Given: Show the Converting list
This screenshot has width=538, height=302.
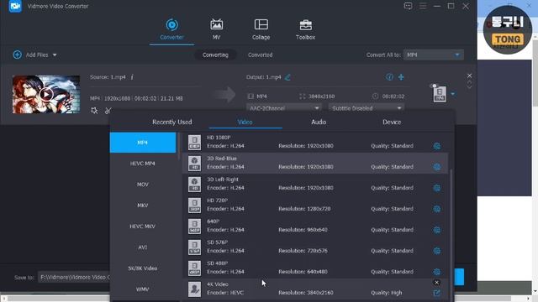Looking at the screenshot, I should [215, 55].
